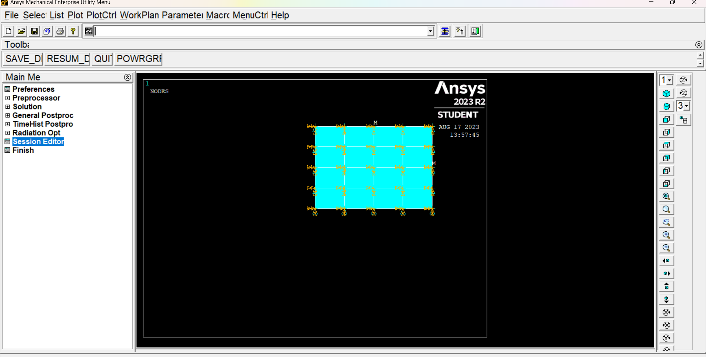The height and width of the screenshot is (357, 706).
Task: Expand the Preprocessor tree node
Action: click(x=7, y=98)
